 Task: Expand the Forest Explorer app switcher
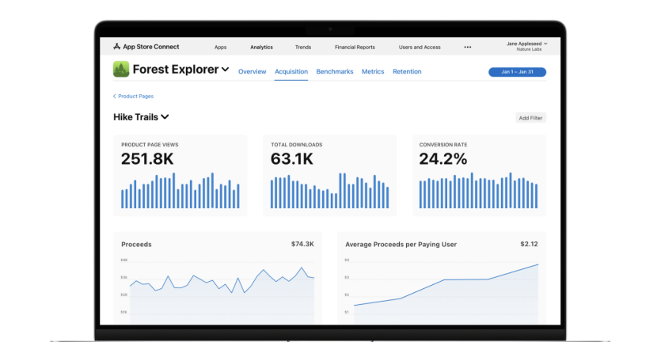(x=226, y=70)
